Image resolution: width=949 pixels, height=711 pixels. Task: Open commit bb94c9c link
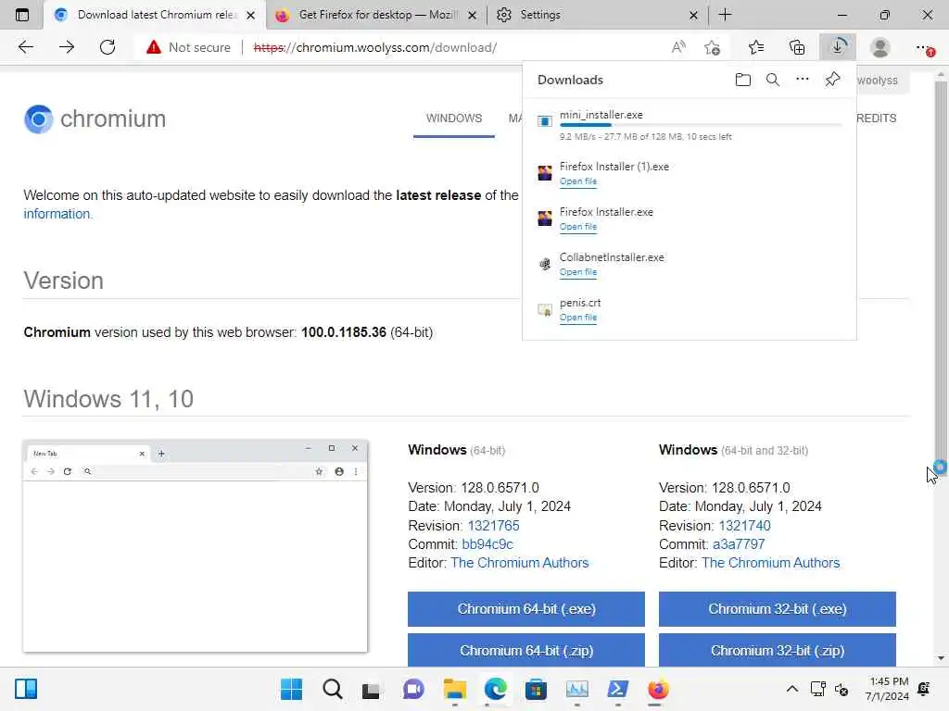(x=487, y=544)
